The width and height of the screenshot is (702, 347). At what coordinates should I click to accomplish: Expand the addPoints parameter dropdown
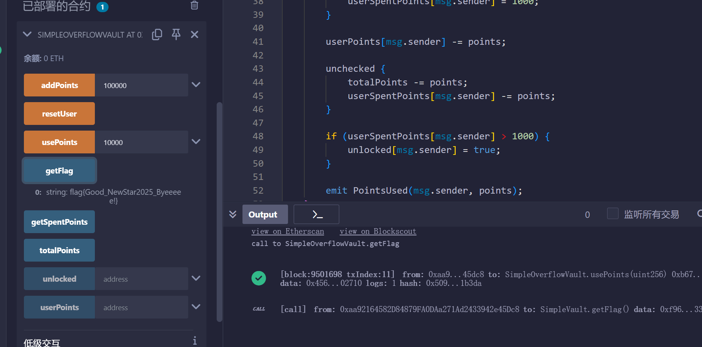tap(196, 85)
